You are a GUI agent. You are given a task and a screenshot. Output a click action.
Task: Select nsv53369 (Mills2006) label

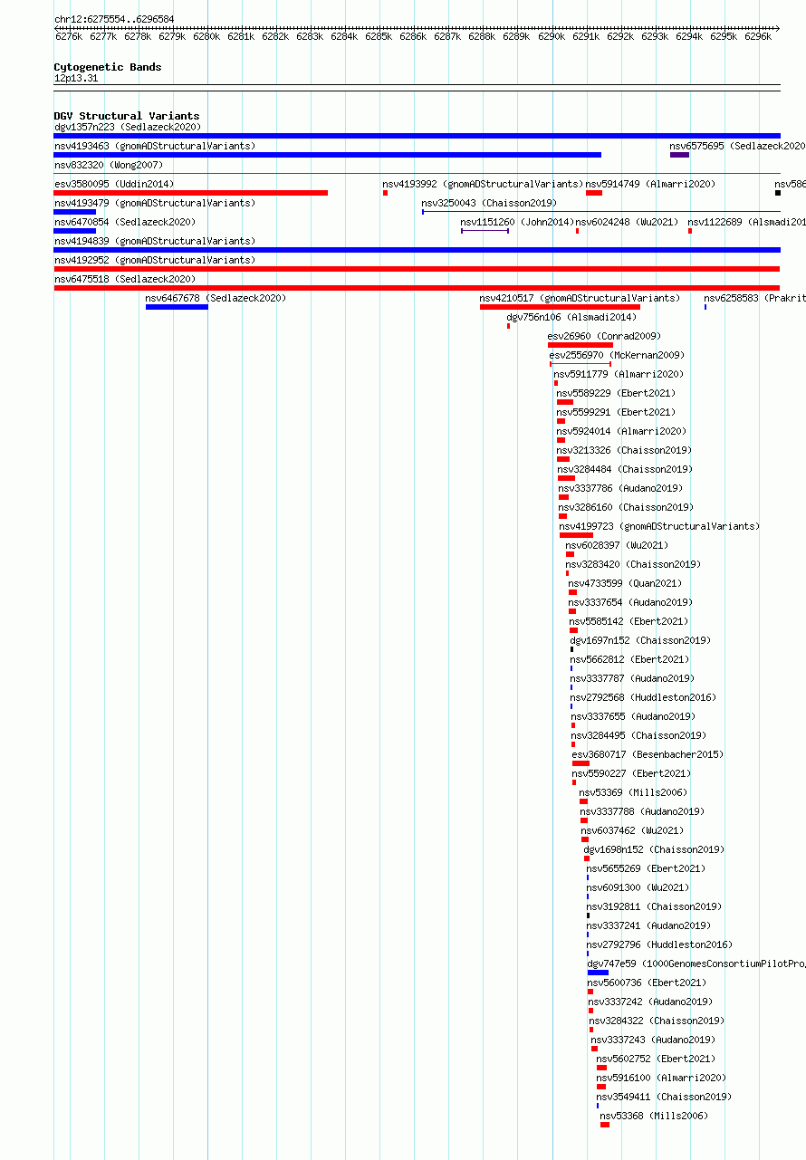[634, 792]
